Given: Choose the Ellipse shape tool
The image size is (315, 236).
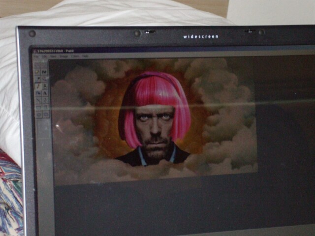Looking at the screenshot, I should pyautogui.click(x=39, y=115).
